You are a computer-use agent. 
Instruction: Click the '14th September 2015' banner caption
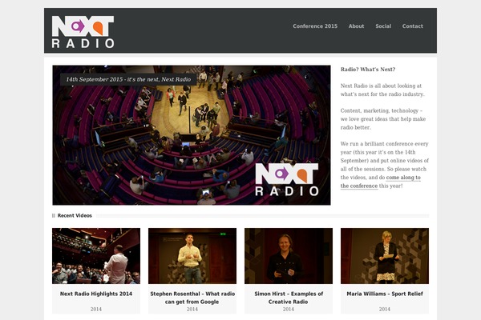pyautogui.click(x=128, y=79)
